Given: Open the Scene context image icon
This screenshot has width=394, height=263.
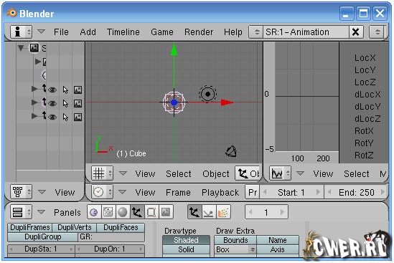Looking at the screenshot, I should [166, 212].
